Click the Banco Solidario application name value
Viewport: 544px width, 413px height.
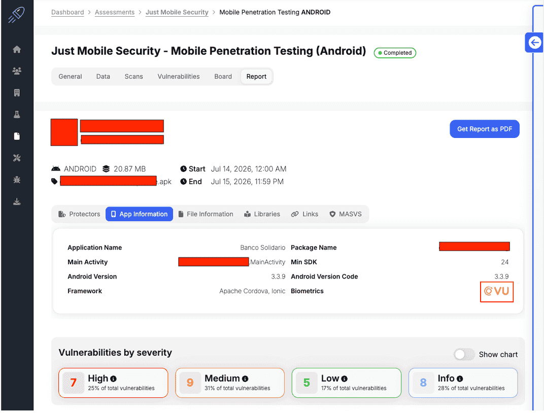point(263,248)
